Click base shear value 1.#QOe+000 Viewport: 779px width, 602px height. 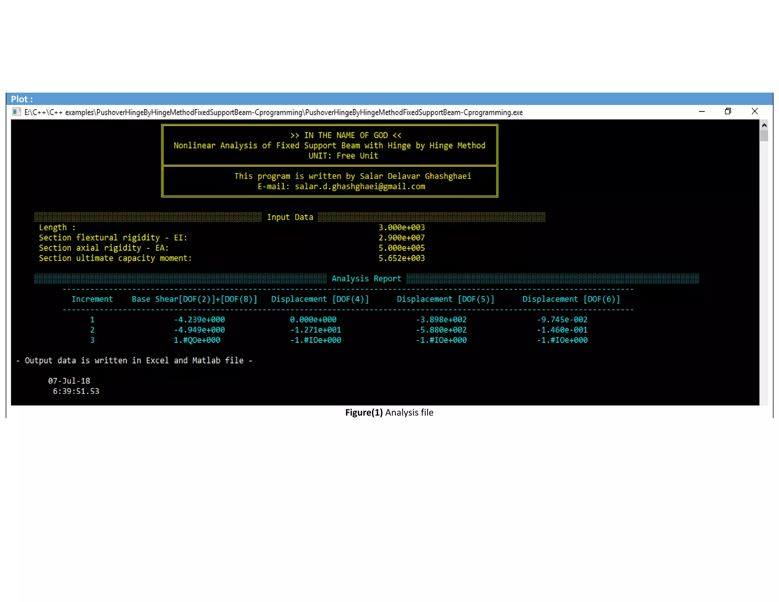pos(197,340)
